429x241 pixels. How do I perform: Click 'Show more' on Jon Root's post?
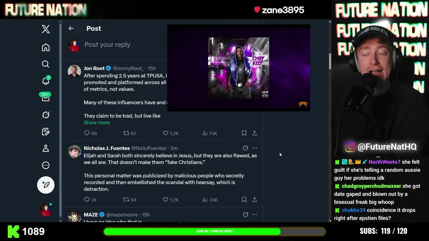tap(97, 123)
